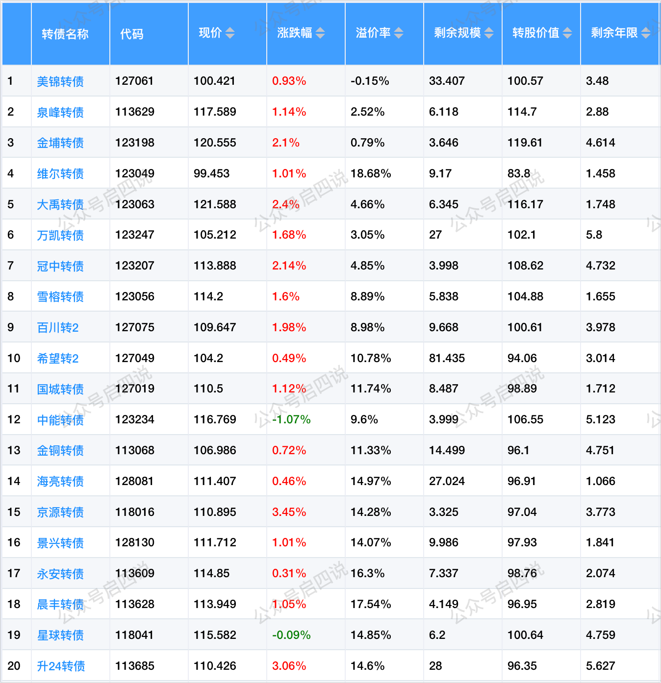Open 中能转债 bond page
The height and width of the screenshot is (683, 661).
pyautogui.click(x=60, y=420)
